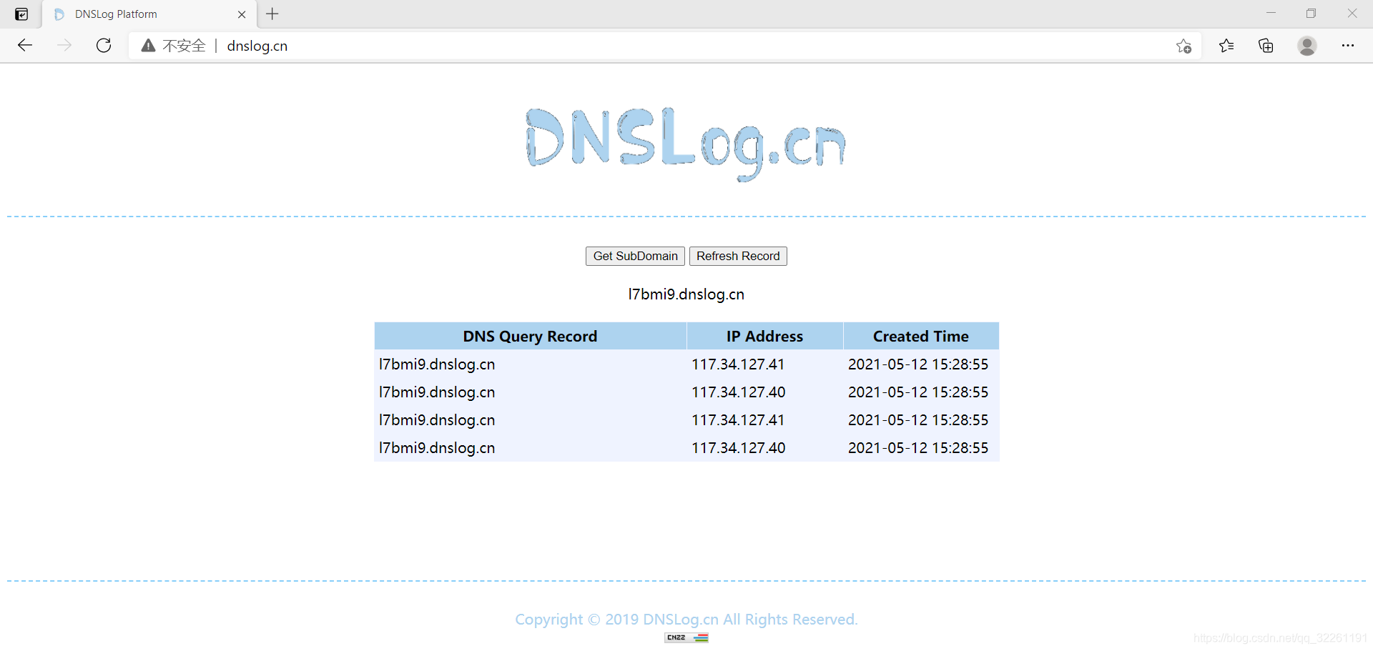Open the favorites list icon
Viewport: 1373px width, 651px height.
[1226, 46]
